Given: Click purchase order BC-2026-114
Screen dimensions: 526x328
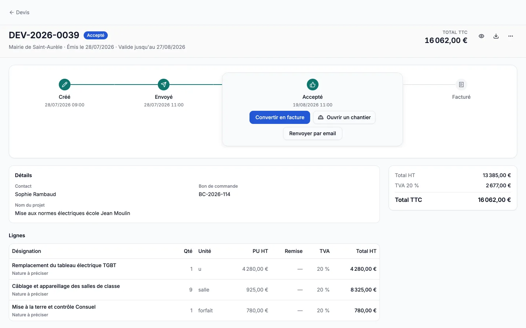Looking at the screenshot, I should (x=214, y=194).
